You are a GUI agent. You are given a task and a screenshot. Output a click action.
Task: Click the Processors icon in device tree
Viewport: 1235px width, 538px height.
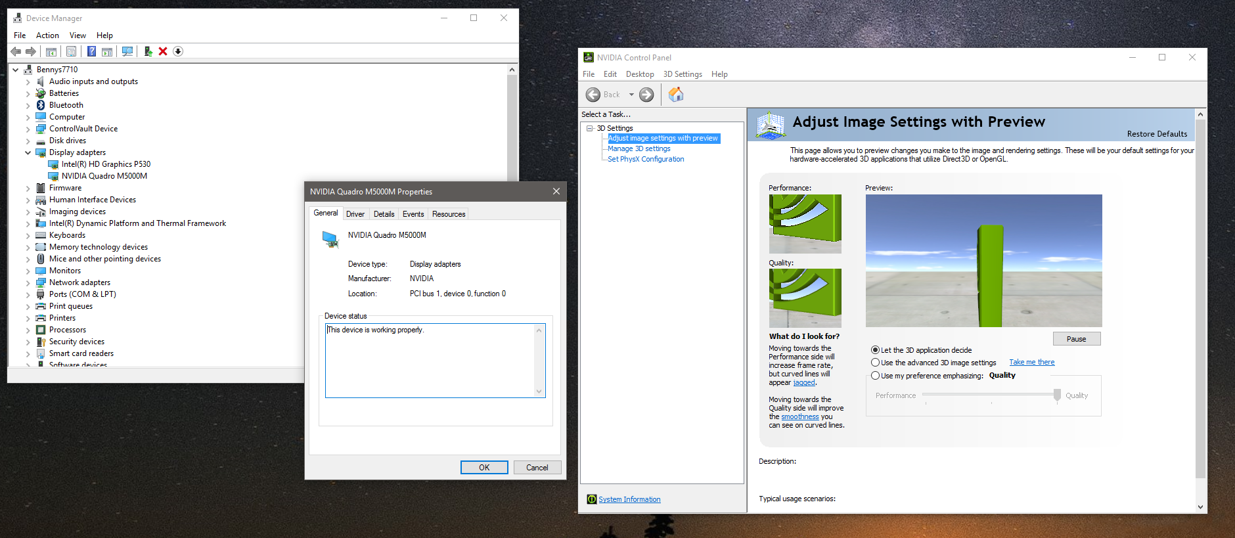coord(41,330)
